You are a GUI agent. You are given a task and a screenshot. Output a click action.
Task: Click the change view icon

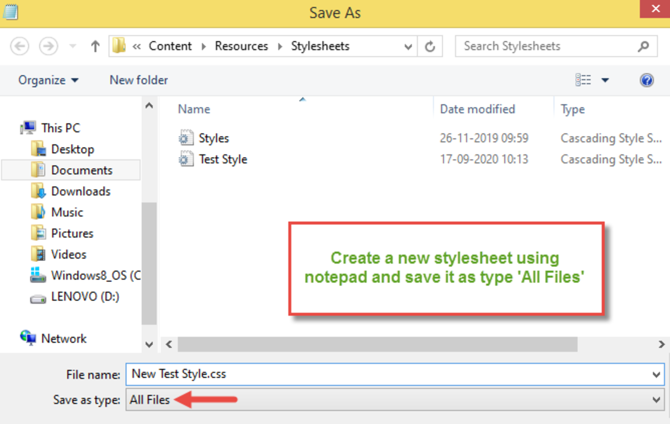583,80
